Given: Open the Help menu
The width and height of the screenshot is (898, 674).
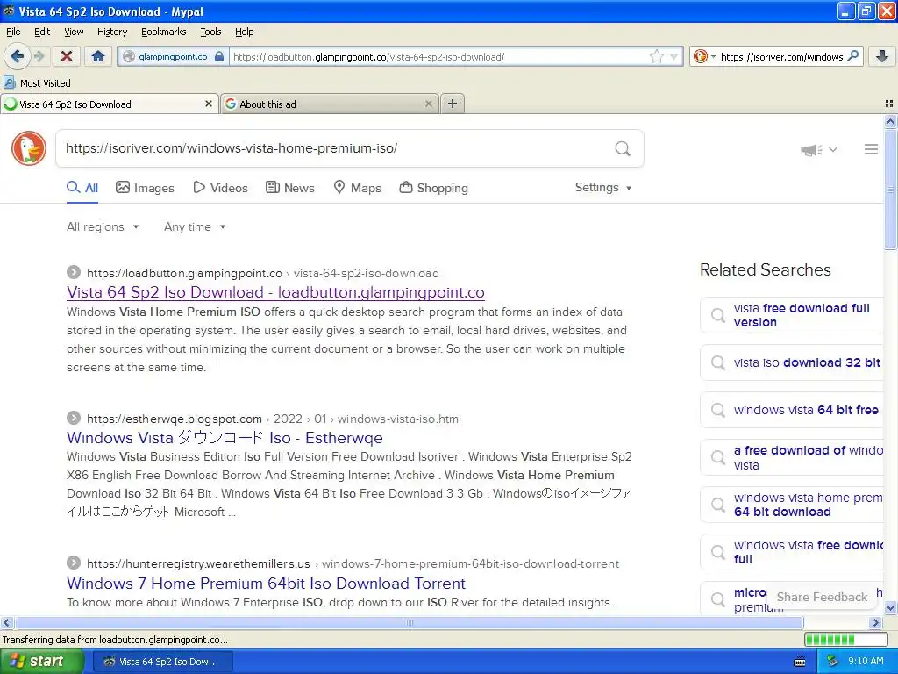Looking at the screenshot, I should [x=244, y=32].
